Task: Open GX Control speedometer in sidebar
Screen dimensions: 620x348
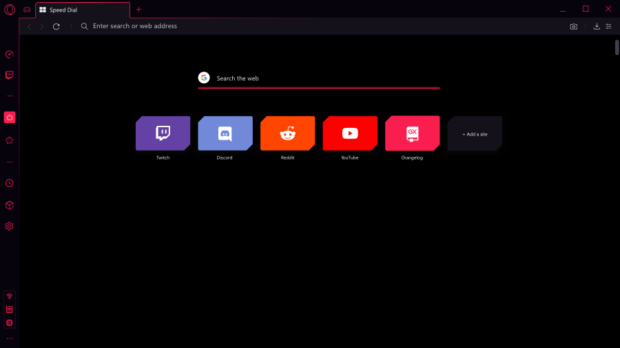Action: (x=10, y=54)
